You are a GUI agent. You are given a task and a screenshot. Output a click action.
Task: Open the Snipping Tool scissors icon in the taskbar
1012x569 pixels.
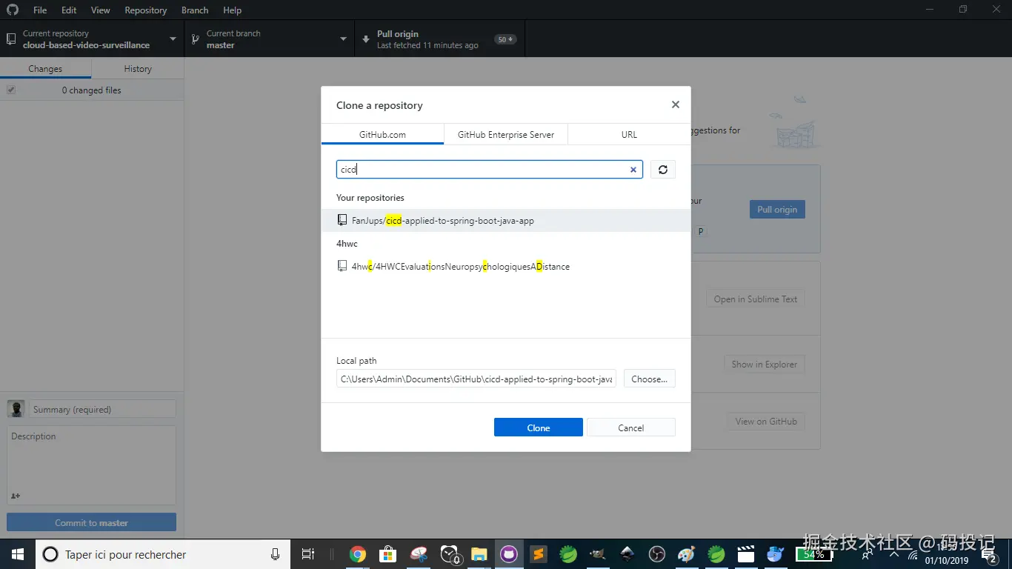(x=419, y=554)
